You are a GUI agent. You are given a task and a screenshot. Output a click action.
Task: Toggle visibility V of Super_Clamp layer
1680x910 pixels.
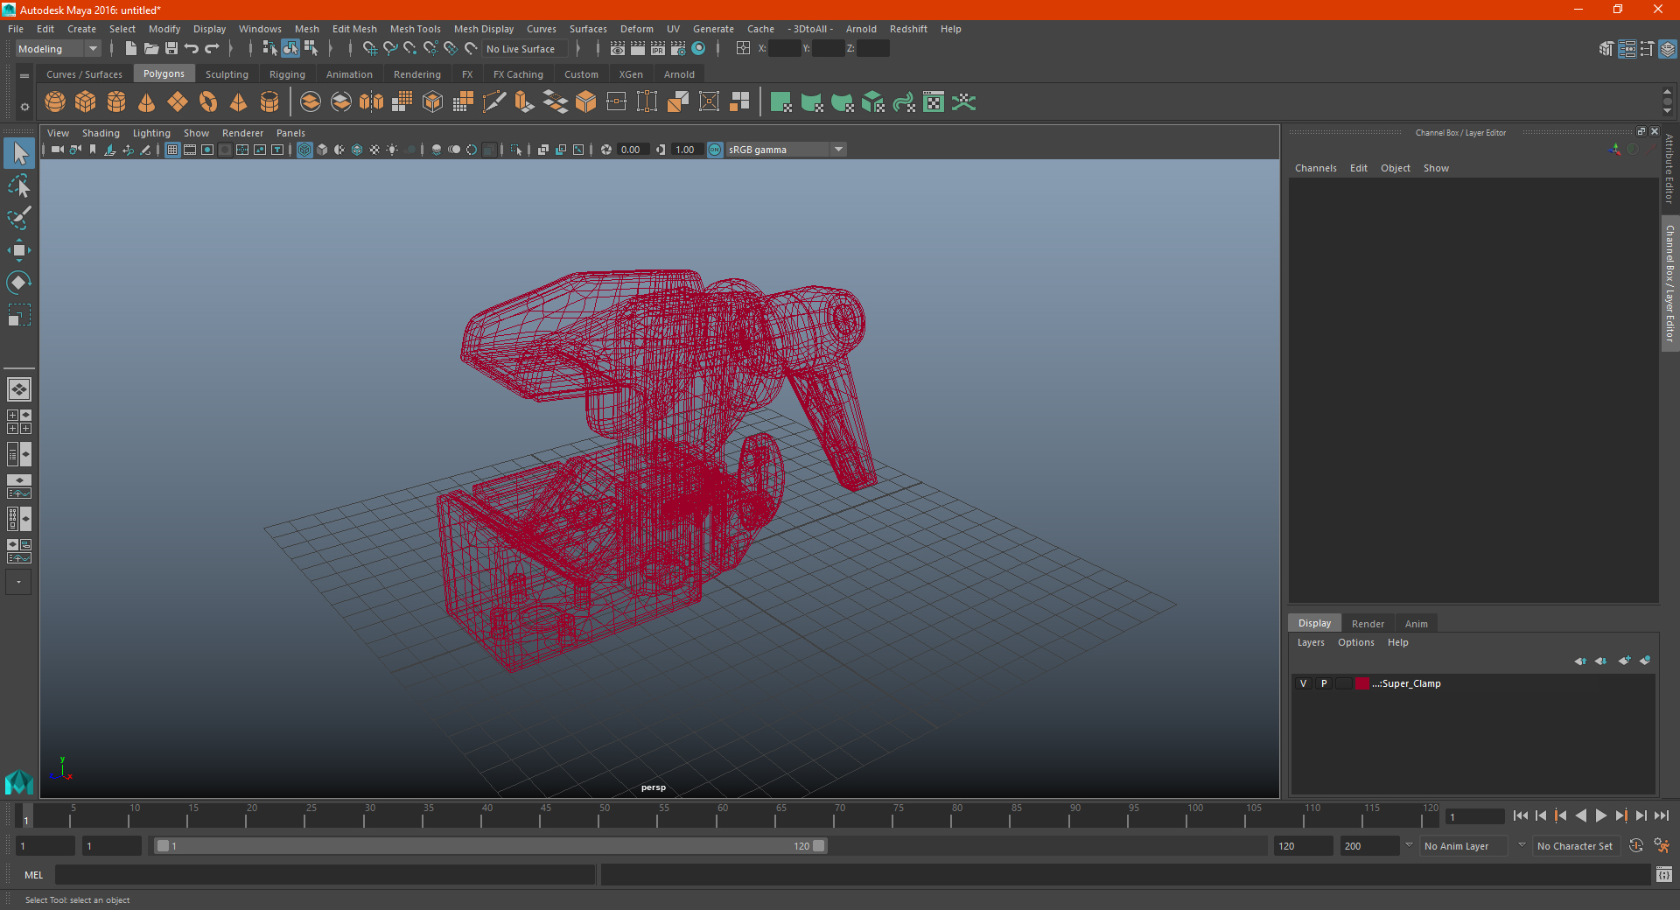(1304, 683)
